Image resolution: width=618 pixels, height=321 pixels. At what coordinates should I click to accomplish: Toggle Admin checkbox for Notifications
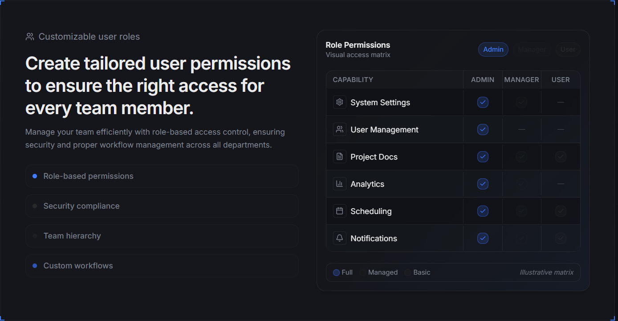[x=483, y=238]
